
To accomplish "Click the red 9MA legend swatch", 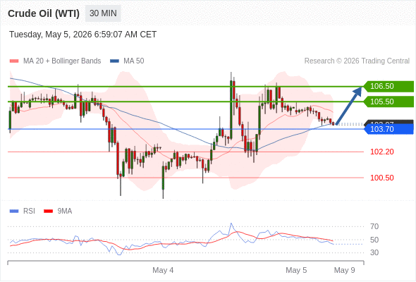I will [x=48, y=211].
